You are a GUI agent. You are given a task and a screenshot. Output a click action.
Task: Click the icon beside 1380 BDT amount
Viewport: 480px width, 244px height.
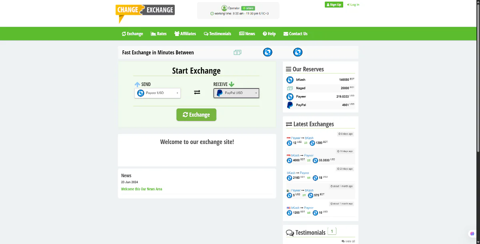[x=312, y=143]
